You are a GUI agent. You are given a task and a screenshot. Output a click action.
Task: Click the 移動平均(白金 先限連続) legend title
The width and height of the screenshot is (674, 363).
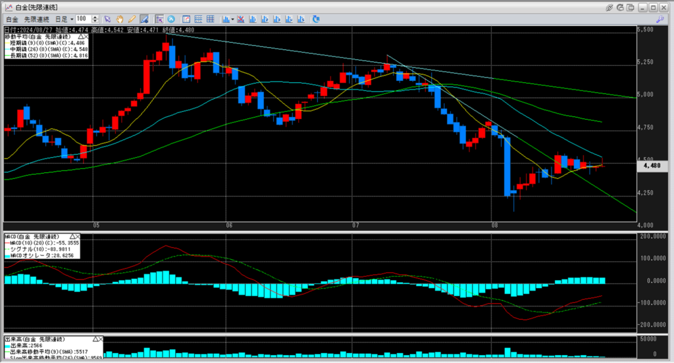click(39, 37)
